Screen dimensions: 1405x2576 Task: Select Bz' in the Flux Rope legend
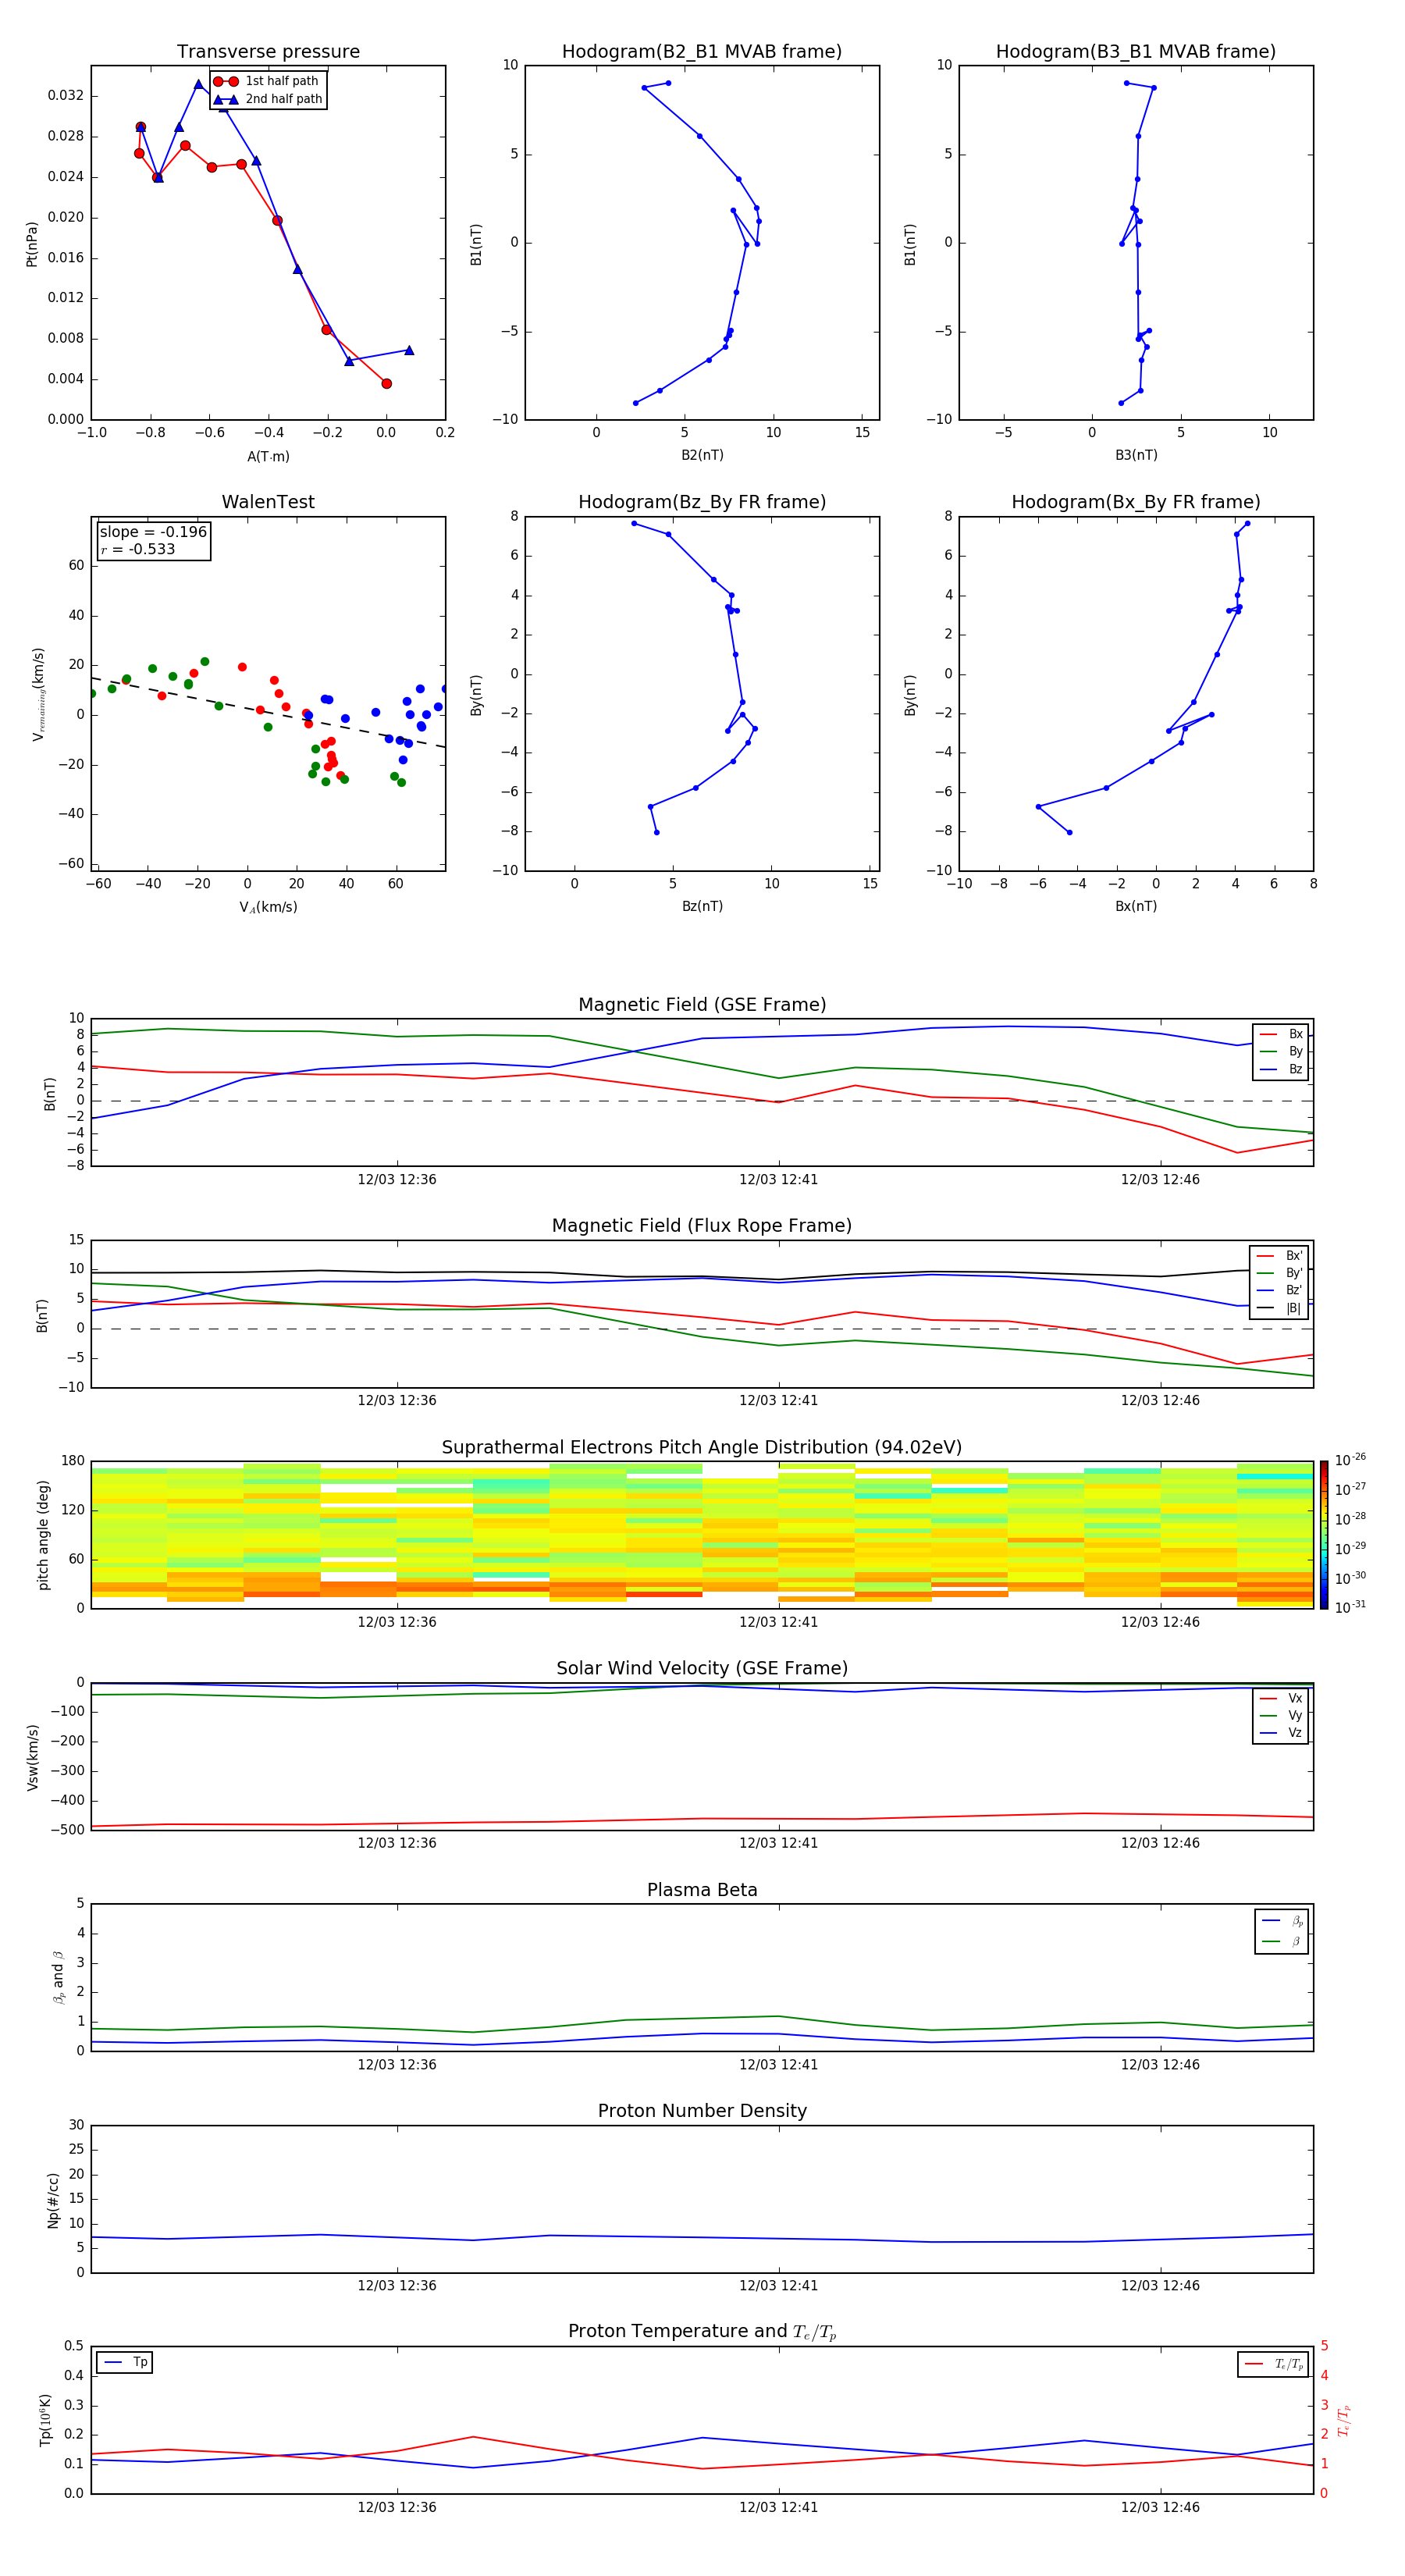[x=1279, y=1290]
